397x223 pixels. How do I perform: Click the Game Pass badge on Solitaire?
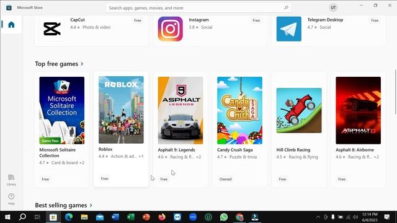point(50,141)
